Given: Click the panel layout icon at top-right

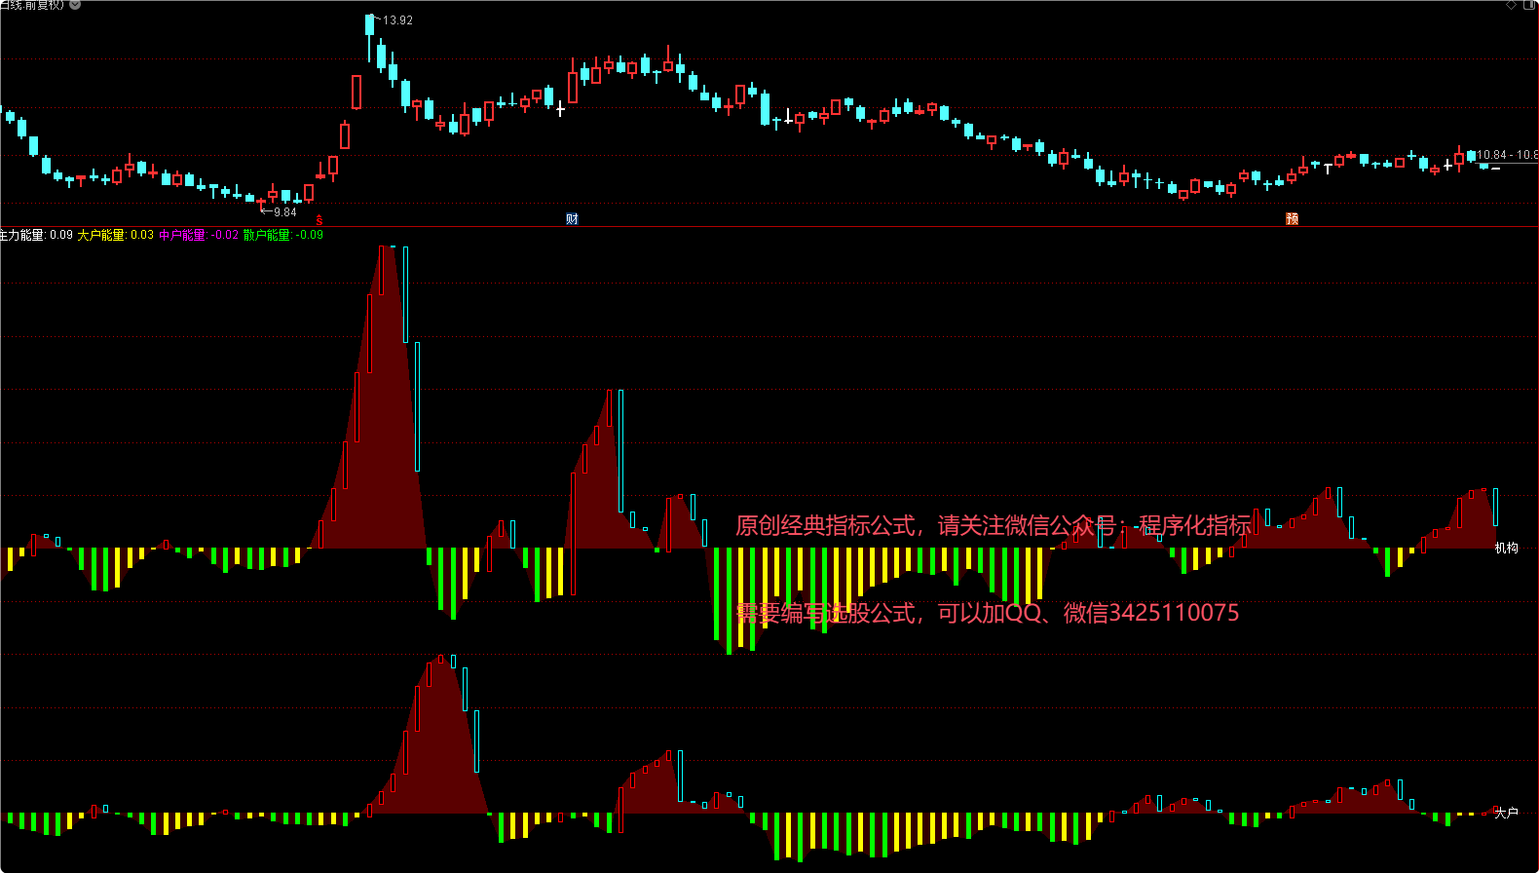Looking at the screenshot, I should coord(1529,5).
